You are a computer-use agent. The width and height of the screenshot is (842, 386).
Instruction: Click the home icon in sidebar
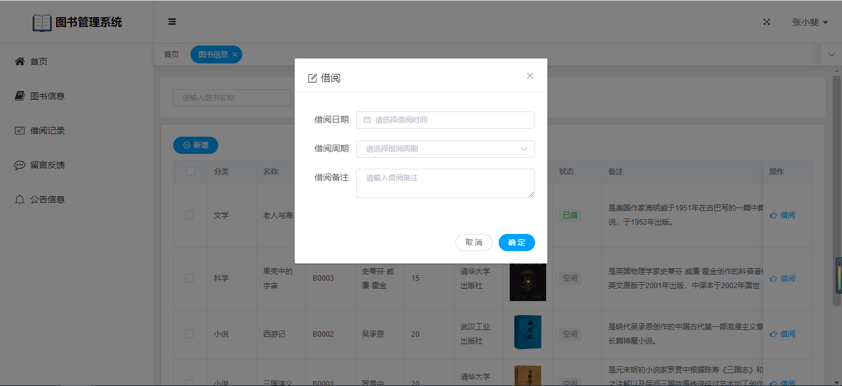20,62
